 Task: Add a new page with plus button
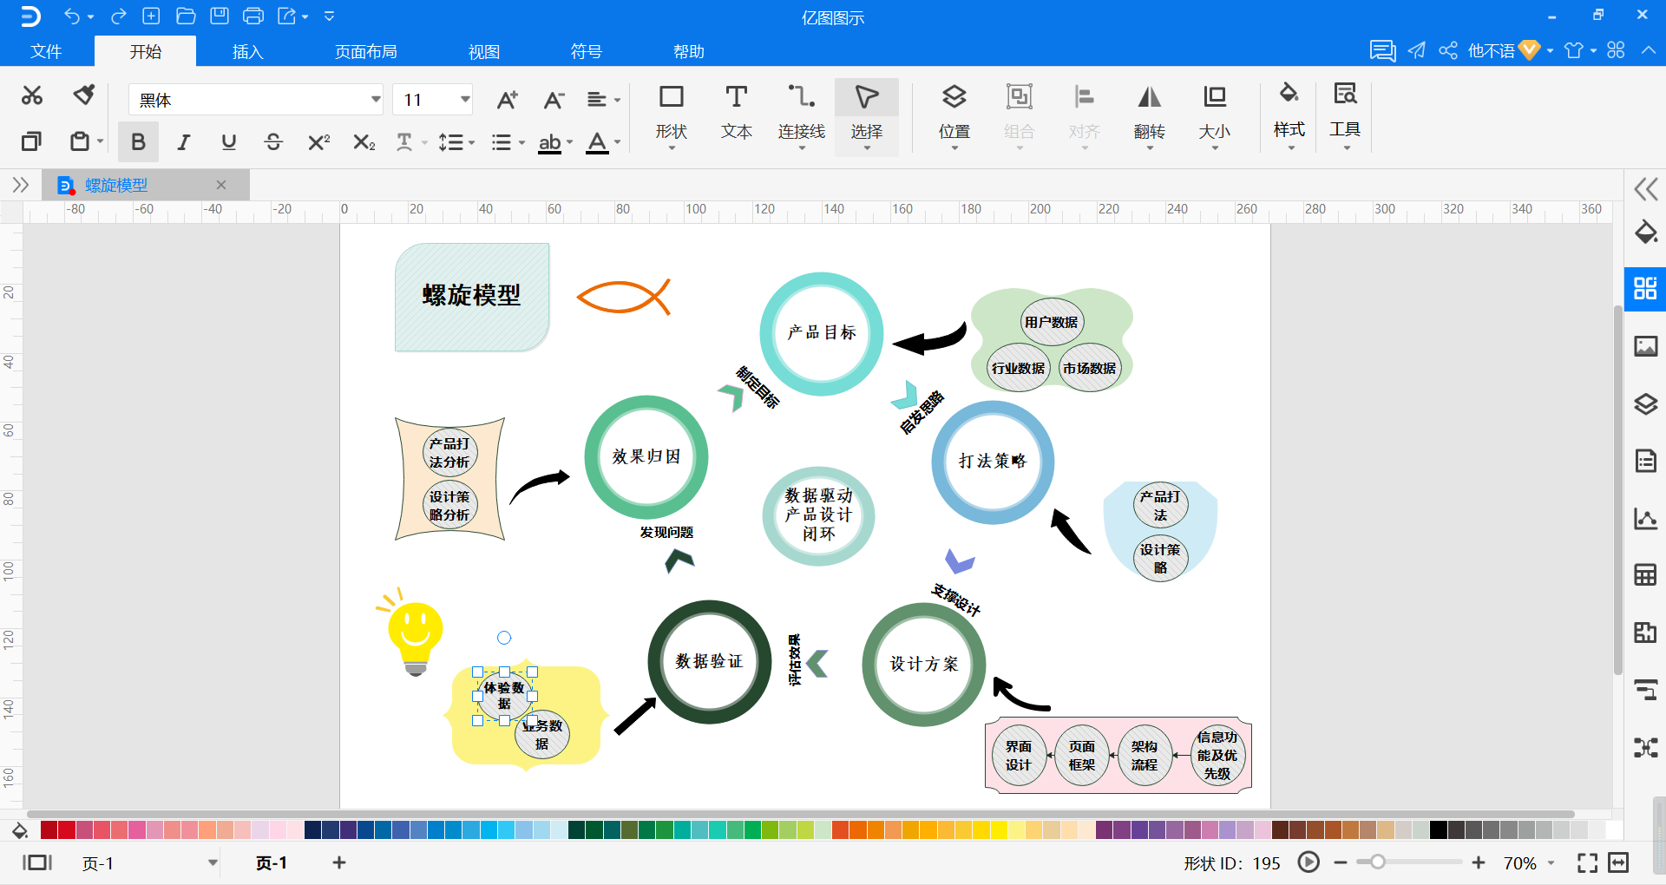339,862
